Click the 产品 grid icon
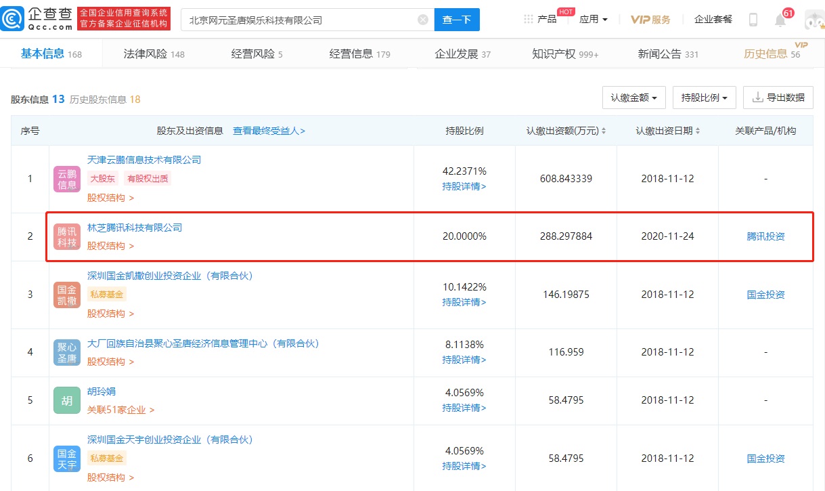825x491 pixels. (x=529, y=20)
